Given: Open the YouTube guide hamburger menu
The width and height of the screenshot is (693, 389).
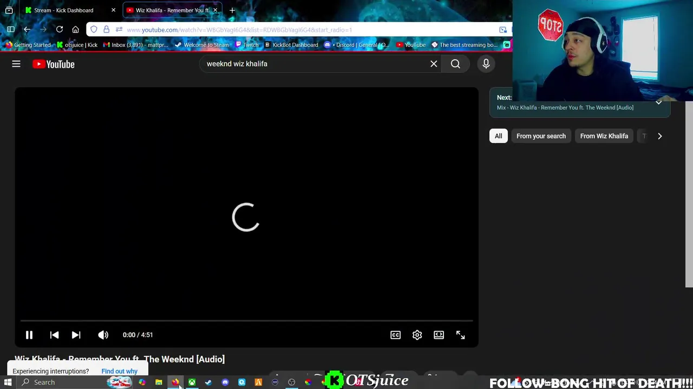Looking at the screenshot, I should 16,64.
